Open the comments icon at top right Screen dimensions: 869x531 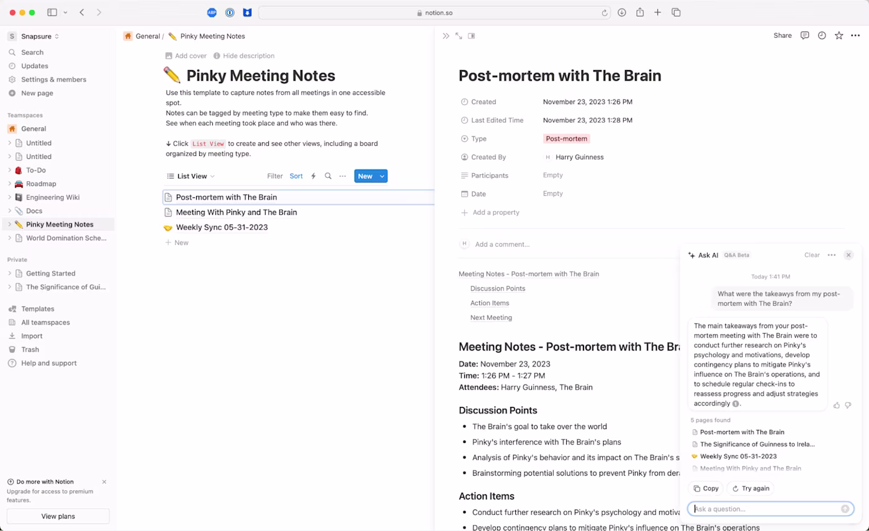coord(804,35)
